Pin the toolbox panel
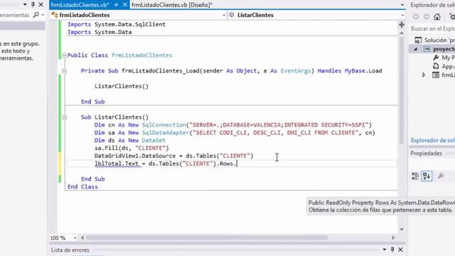Viewport: 455px width, 256px height. 33,4
